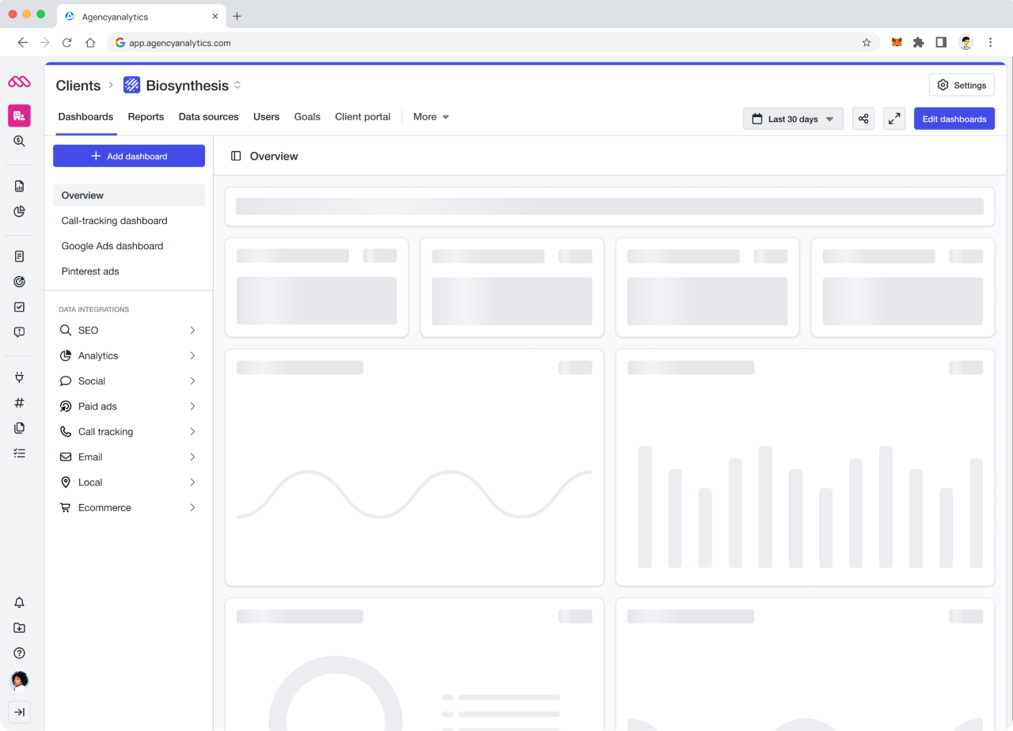Open browser extensions puzzle icon
This screenshot has width=1013, height=731.
(x=918, y=43)
